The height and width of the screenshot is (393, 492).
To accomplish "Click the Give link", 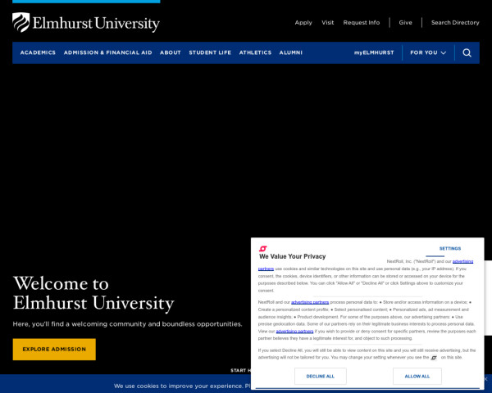I will click(405, 23).
